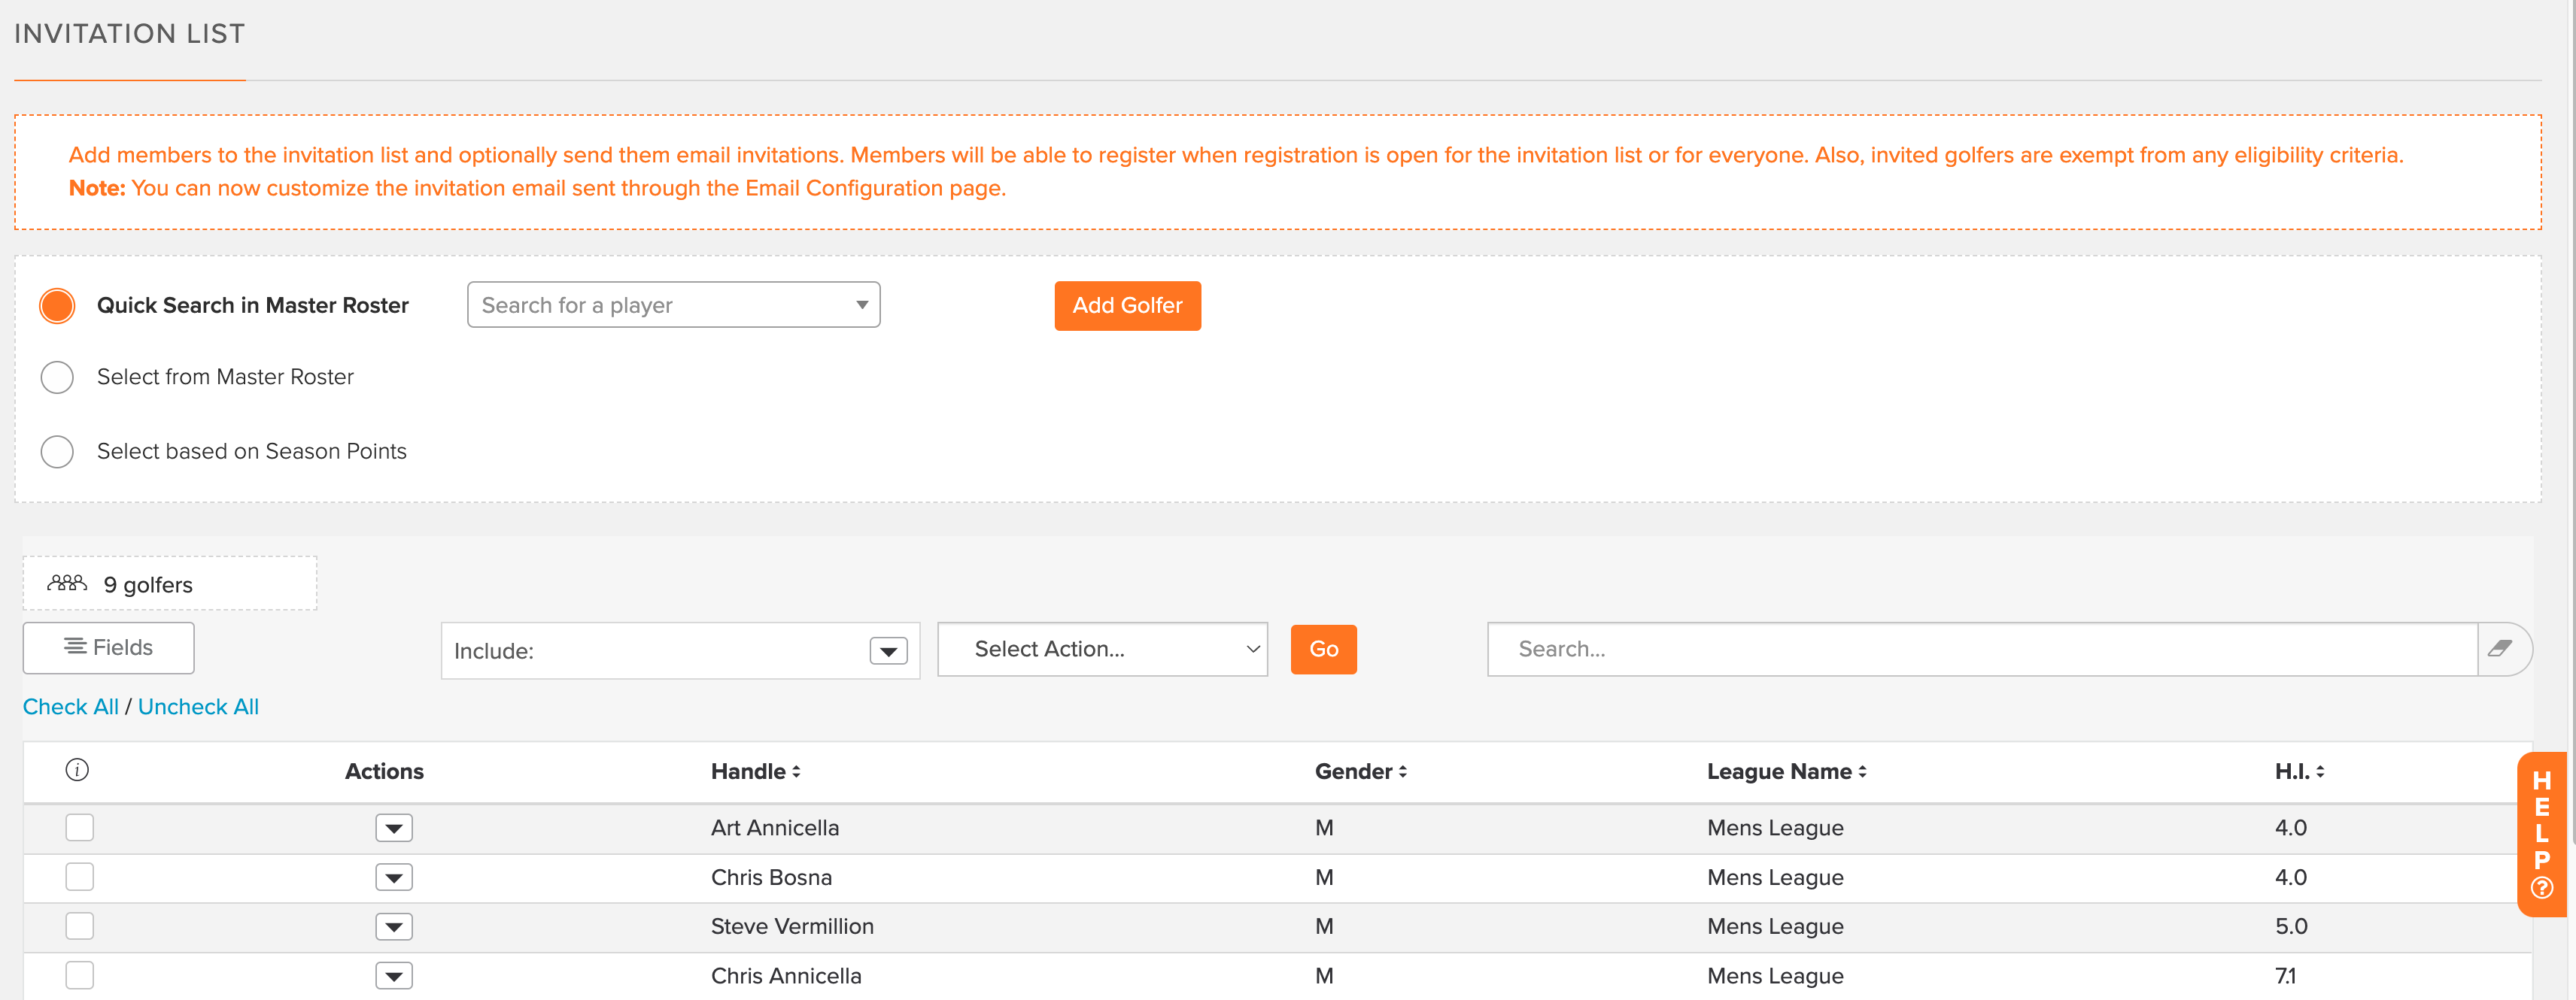The height and width of the screenshot is (1000, 2576).
Task: Choose Select based on Season Points
Action: click(x=57, y=452)
